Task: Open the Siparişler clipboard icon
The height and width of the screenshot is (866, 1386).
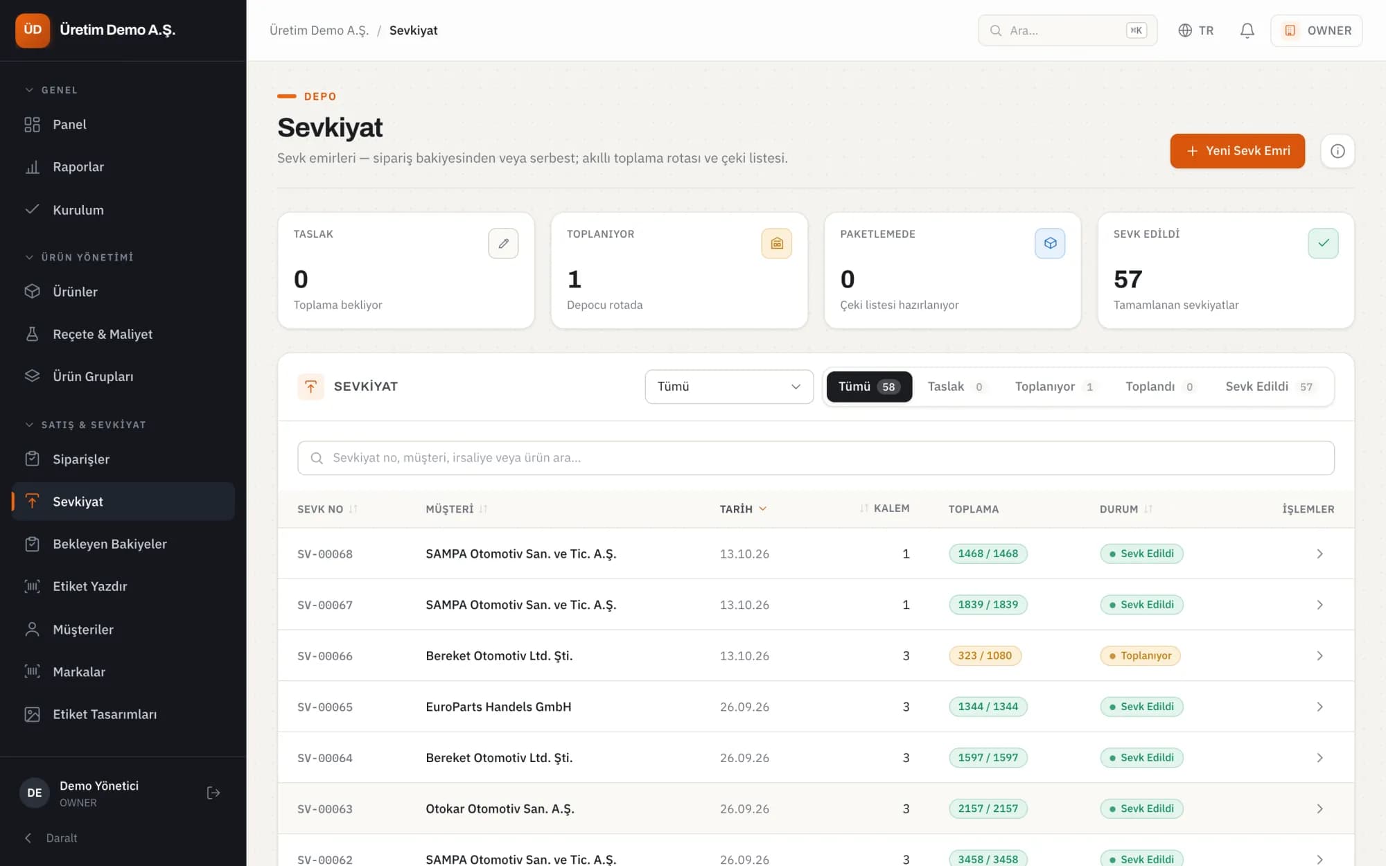Action: click(x=32, y=459)
